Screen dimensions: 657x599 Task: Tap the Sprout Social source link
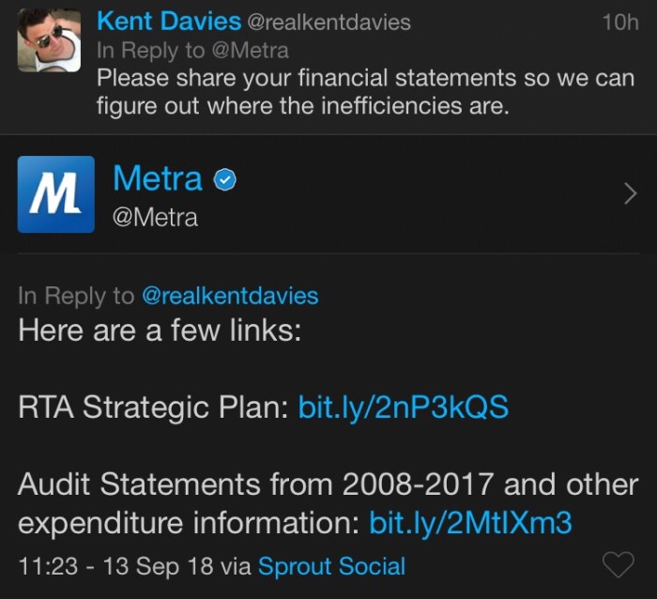click(x=331, y=566)
